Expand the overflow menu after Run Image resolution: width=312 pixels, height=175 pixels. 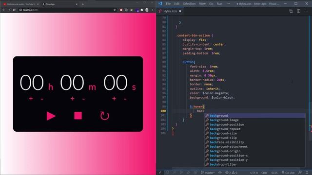(x=228, y=4)
